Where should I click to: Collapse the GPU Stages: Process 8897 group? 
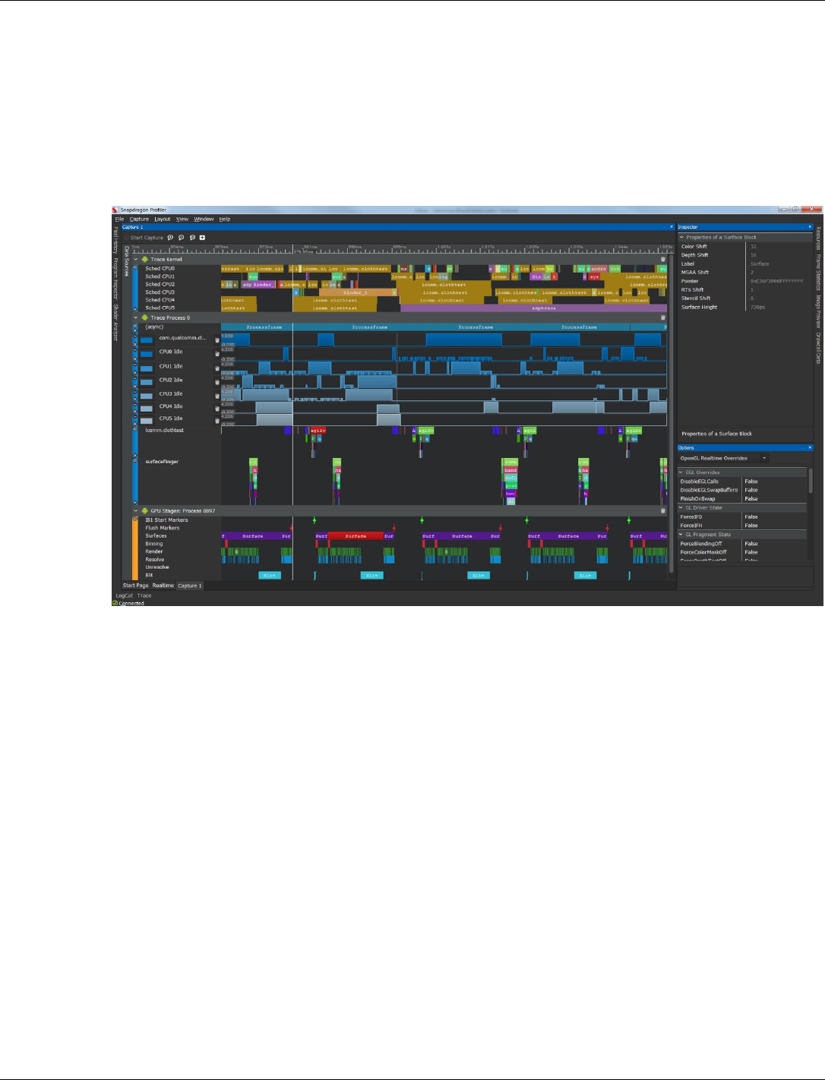point(136,510)
